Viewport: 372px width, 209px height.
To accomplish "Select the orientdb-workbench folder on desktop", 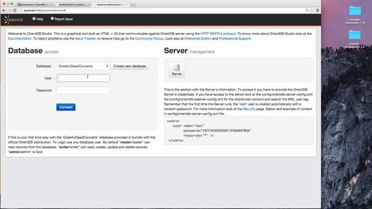I will coord(355,39).
